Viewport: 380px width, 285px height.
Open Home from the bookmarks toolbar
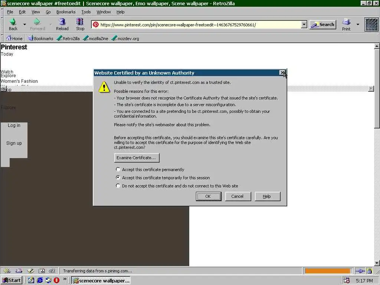pyautogui.click(x=14, y=38)
